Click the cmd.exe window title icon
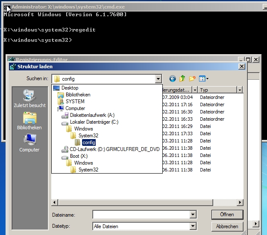This screenshot has width=267, height=235. pos(7,7)
